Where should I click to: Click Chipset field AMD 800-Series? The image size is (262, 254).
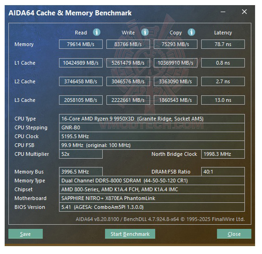click(152, 189)
